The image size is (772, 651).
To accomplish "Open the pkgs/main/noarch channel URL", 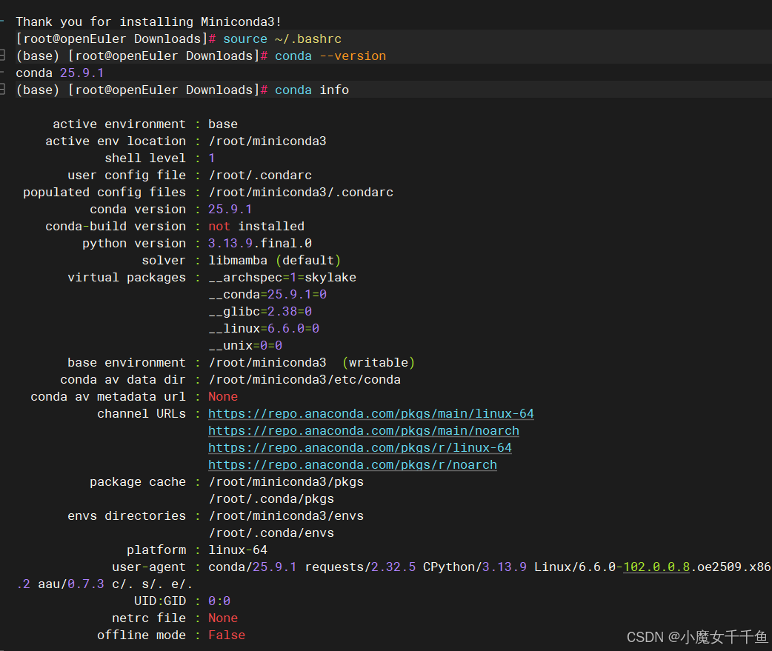I will click(363, 431).
